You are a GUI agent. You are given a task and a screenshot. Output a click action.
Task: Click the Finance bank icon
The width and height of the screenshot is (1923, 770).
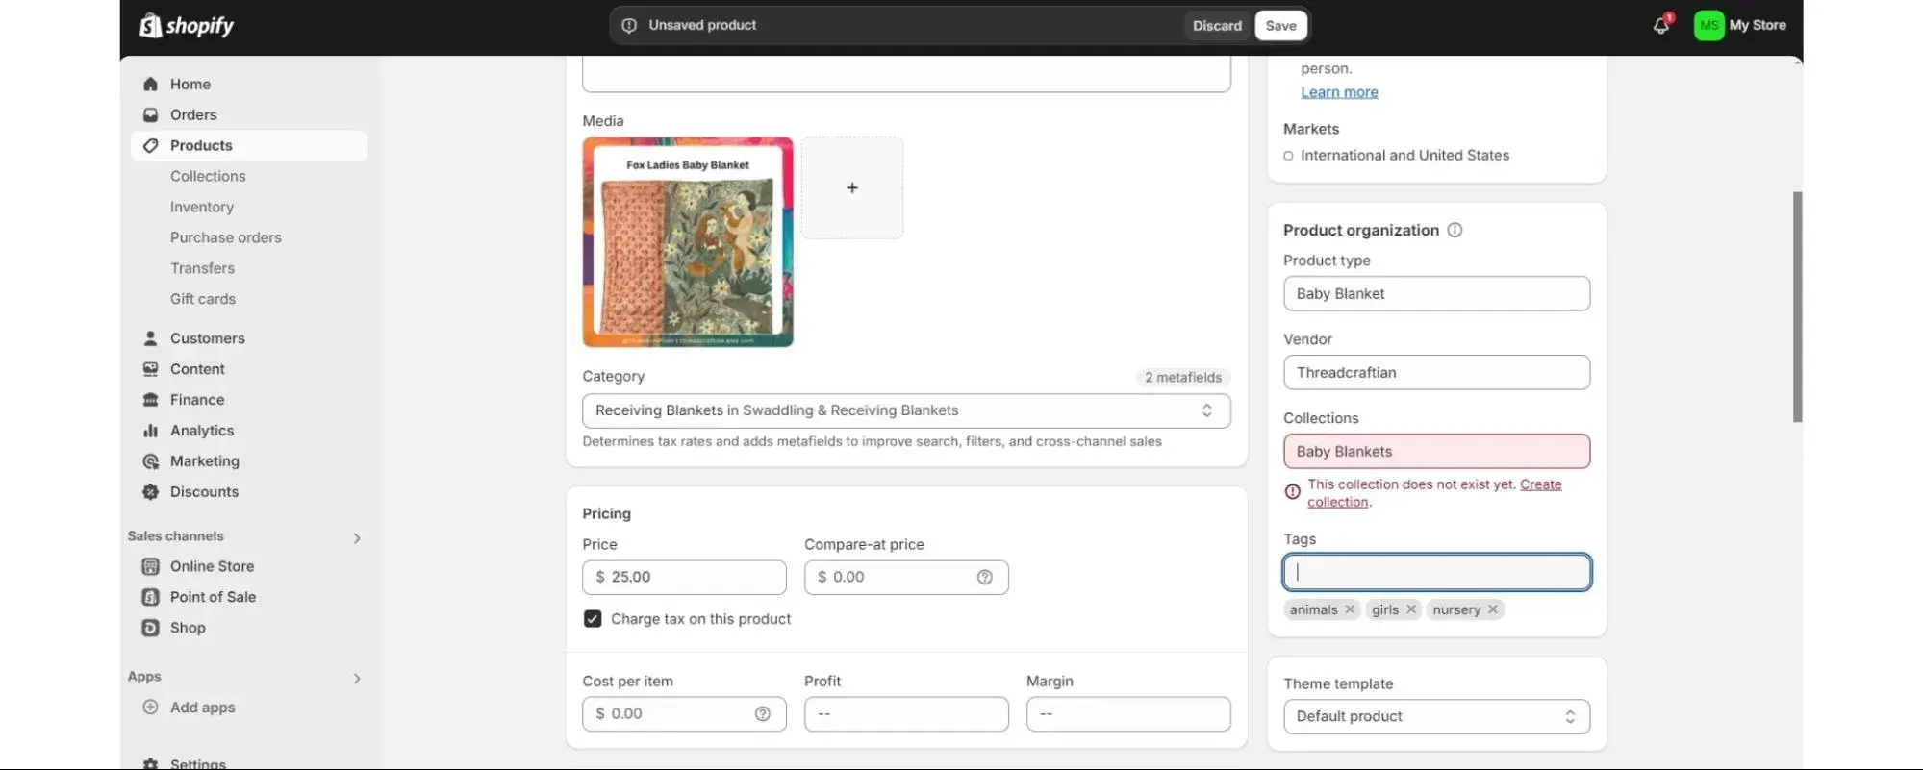[x=150, y=400]
